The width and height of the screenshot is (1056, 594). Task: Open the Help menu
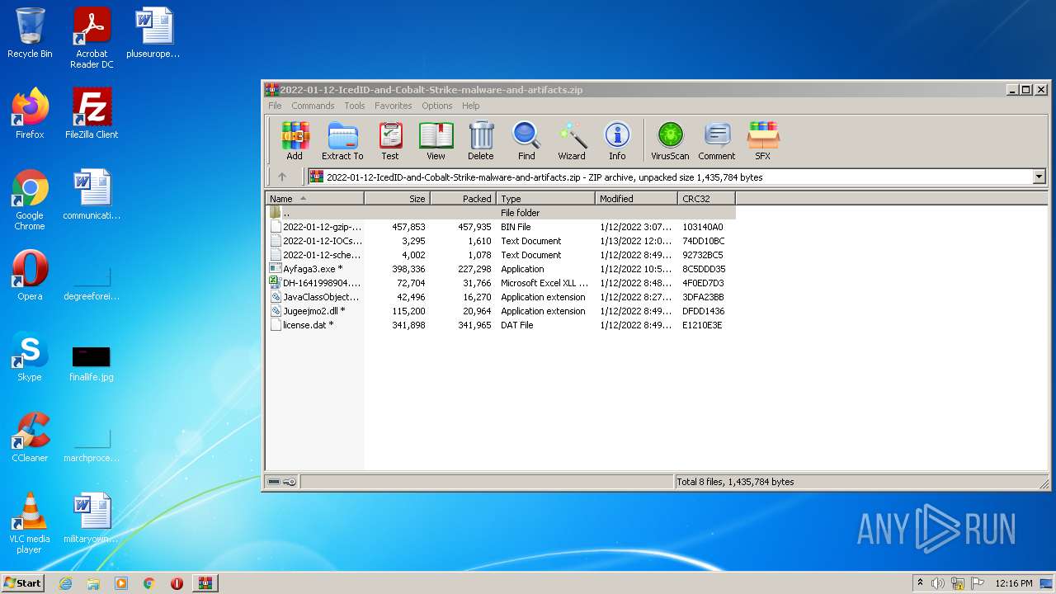[x=471, y=106]
